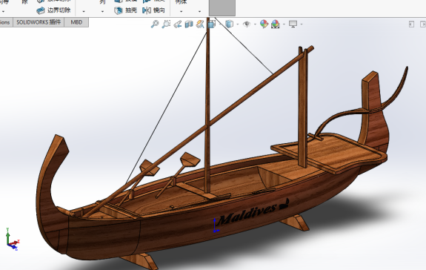Activate the Section View icon

[189, 24]
